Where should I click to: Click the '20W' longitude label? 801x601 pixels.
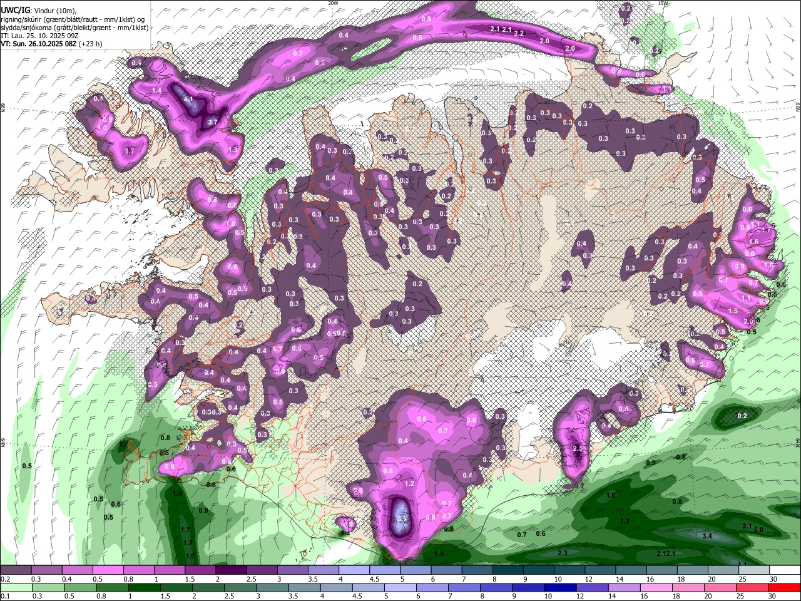point(333,3)
